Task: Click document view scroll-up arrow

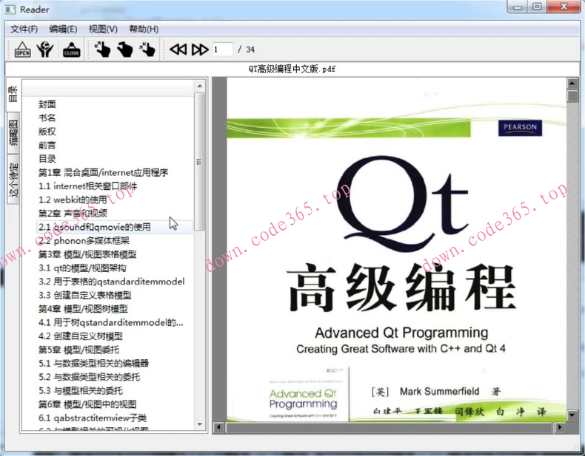Action: point(572,84)
